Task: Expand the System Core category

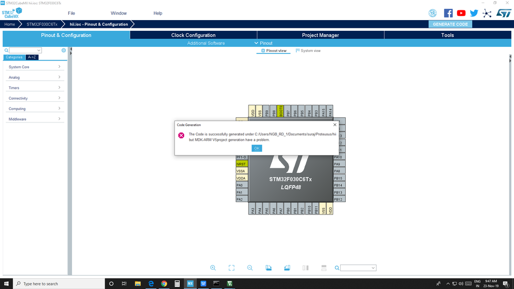Action: [34, 67]
